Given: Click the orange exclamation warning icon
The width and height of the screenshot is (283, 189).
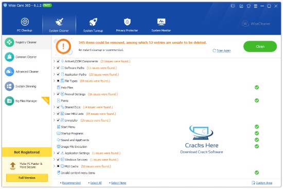Looking at the screenshot, I should tap(63, 46).
